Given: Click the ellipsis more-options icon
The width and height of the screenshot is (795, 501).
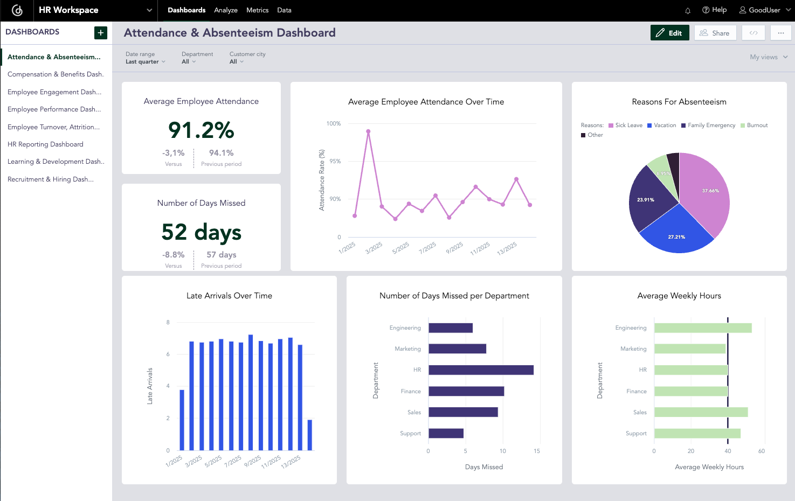Looking at the screenshot, I should pyautogui.click(x=780, y=33).
